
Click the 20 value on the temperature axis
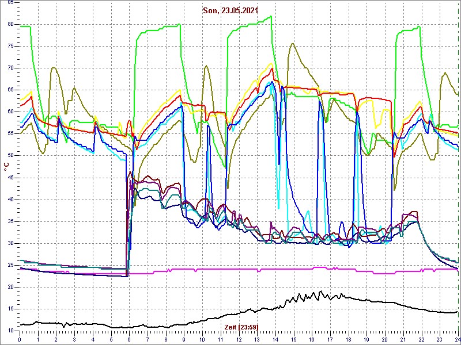click(10, 287)
